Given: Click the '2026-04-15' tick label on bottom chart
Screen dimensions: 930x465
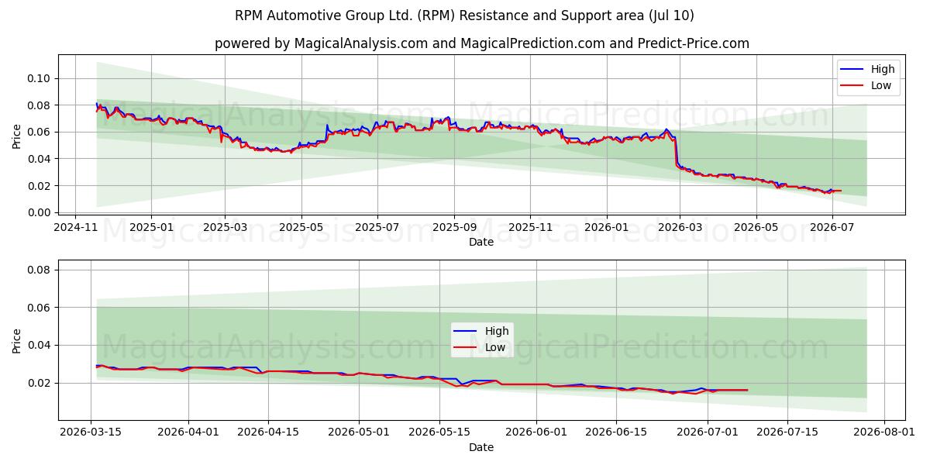Looking at the screenshot, I should coord(268,432).
